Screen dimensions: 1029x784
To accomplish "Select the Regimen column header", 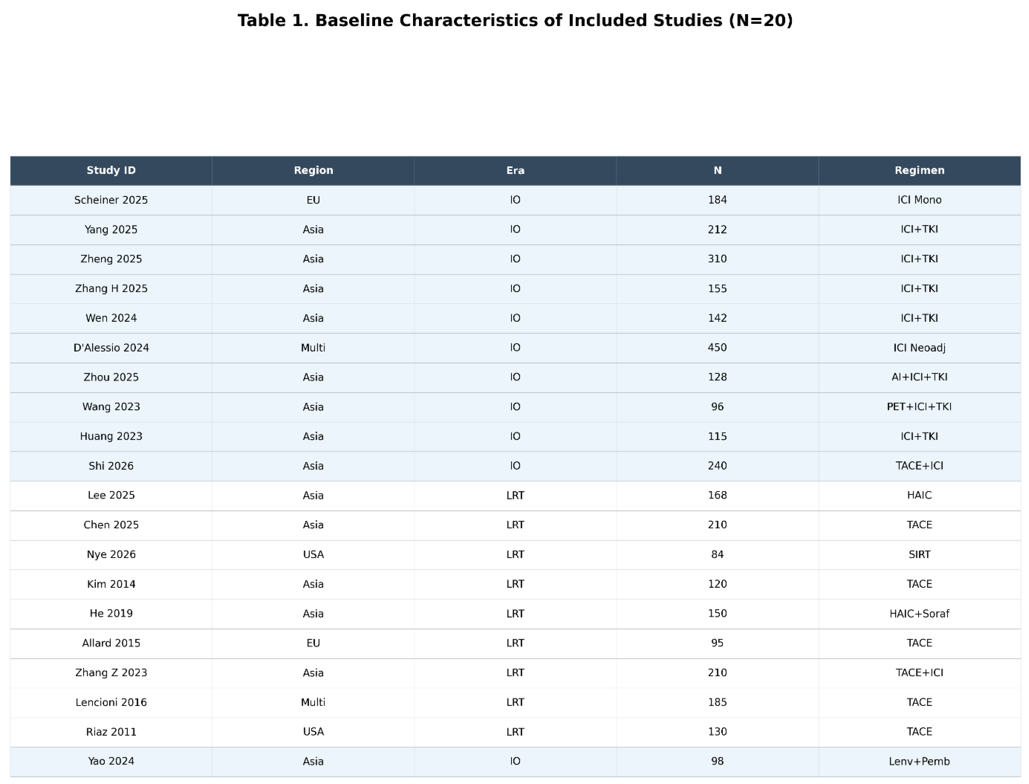I will coord(919,170).
